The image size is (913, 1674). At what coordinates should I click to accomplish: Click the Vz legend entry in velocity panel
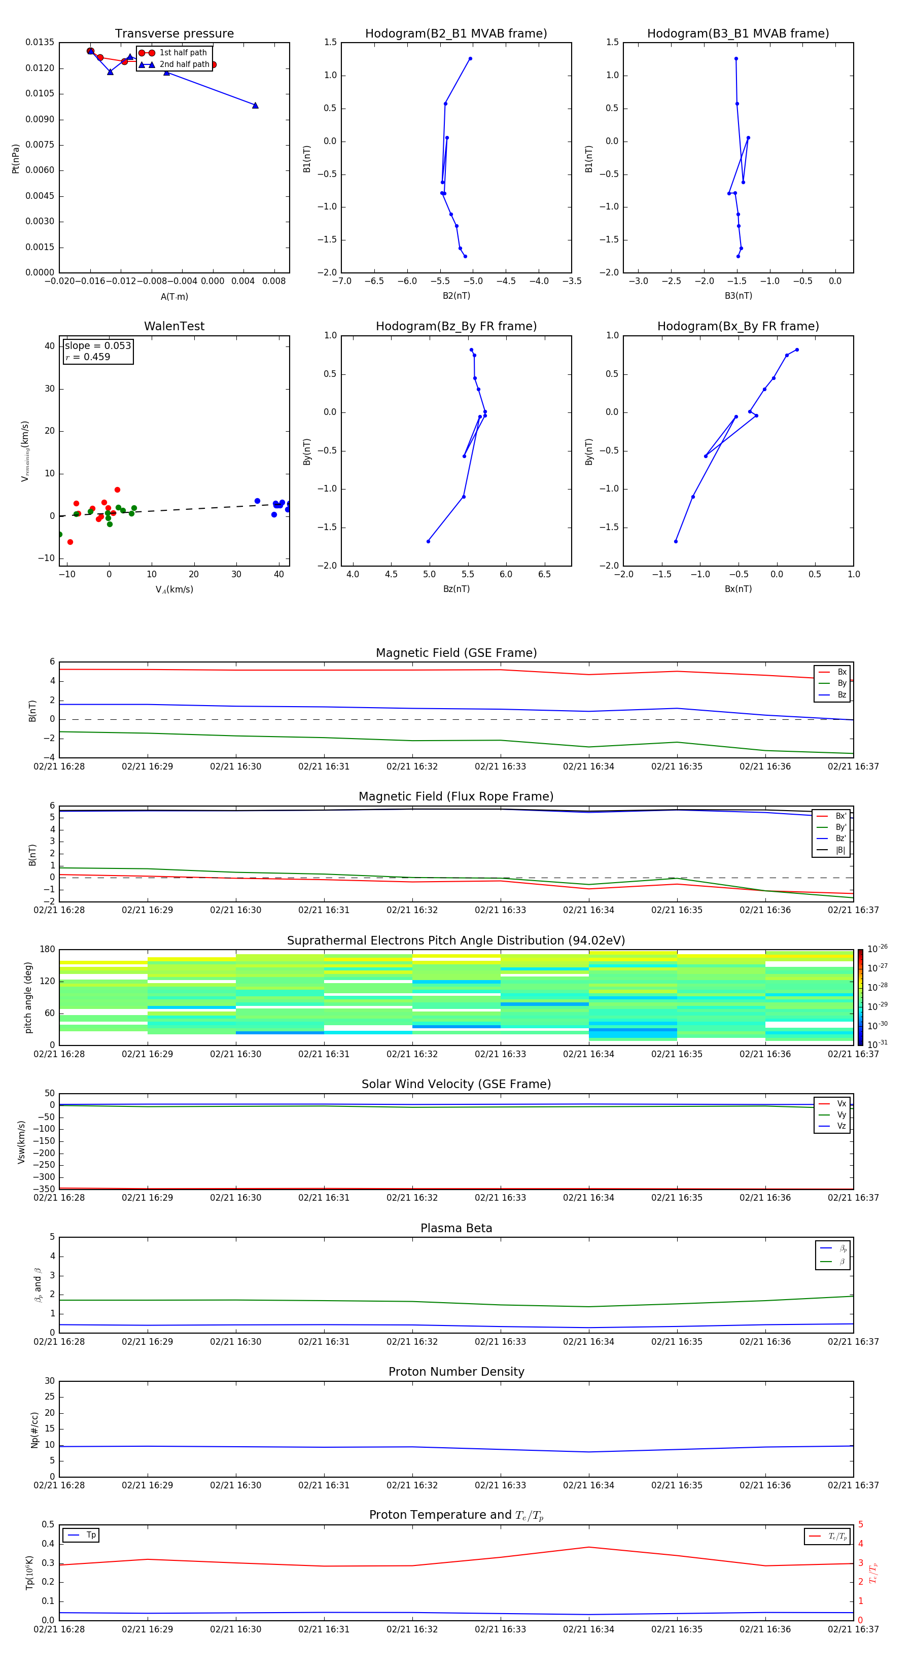tap(832, 1126)
